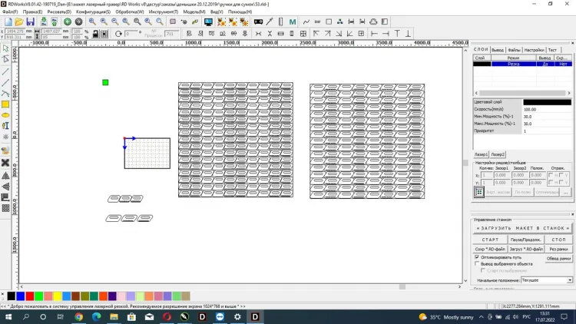This screenshot has width=576, height=324.
Task: Toggle the lock aspect ratio icon
Action: point(95,34)
